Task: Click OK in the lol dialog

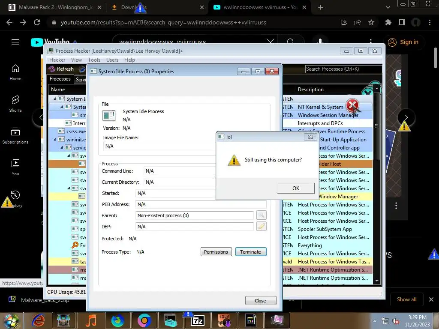Action: coord(296,188)
